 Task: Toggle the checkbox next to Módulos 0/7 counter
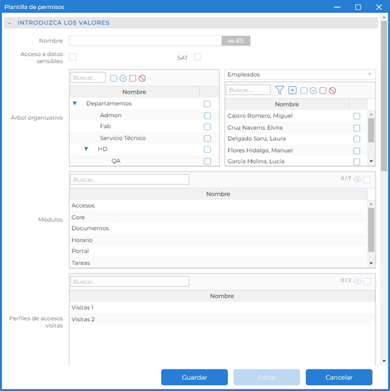point(367,179)
